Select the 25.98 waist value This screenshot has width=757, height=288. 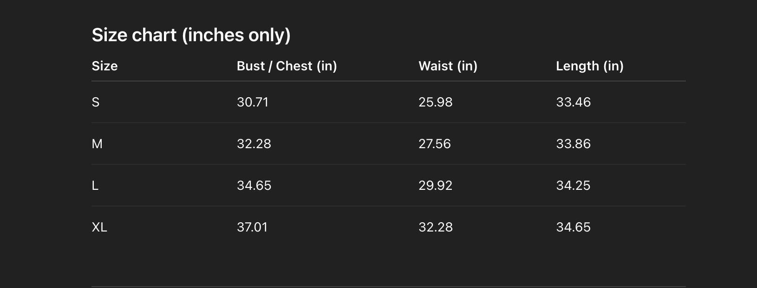pos(435,102)
